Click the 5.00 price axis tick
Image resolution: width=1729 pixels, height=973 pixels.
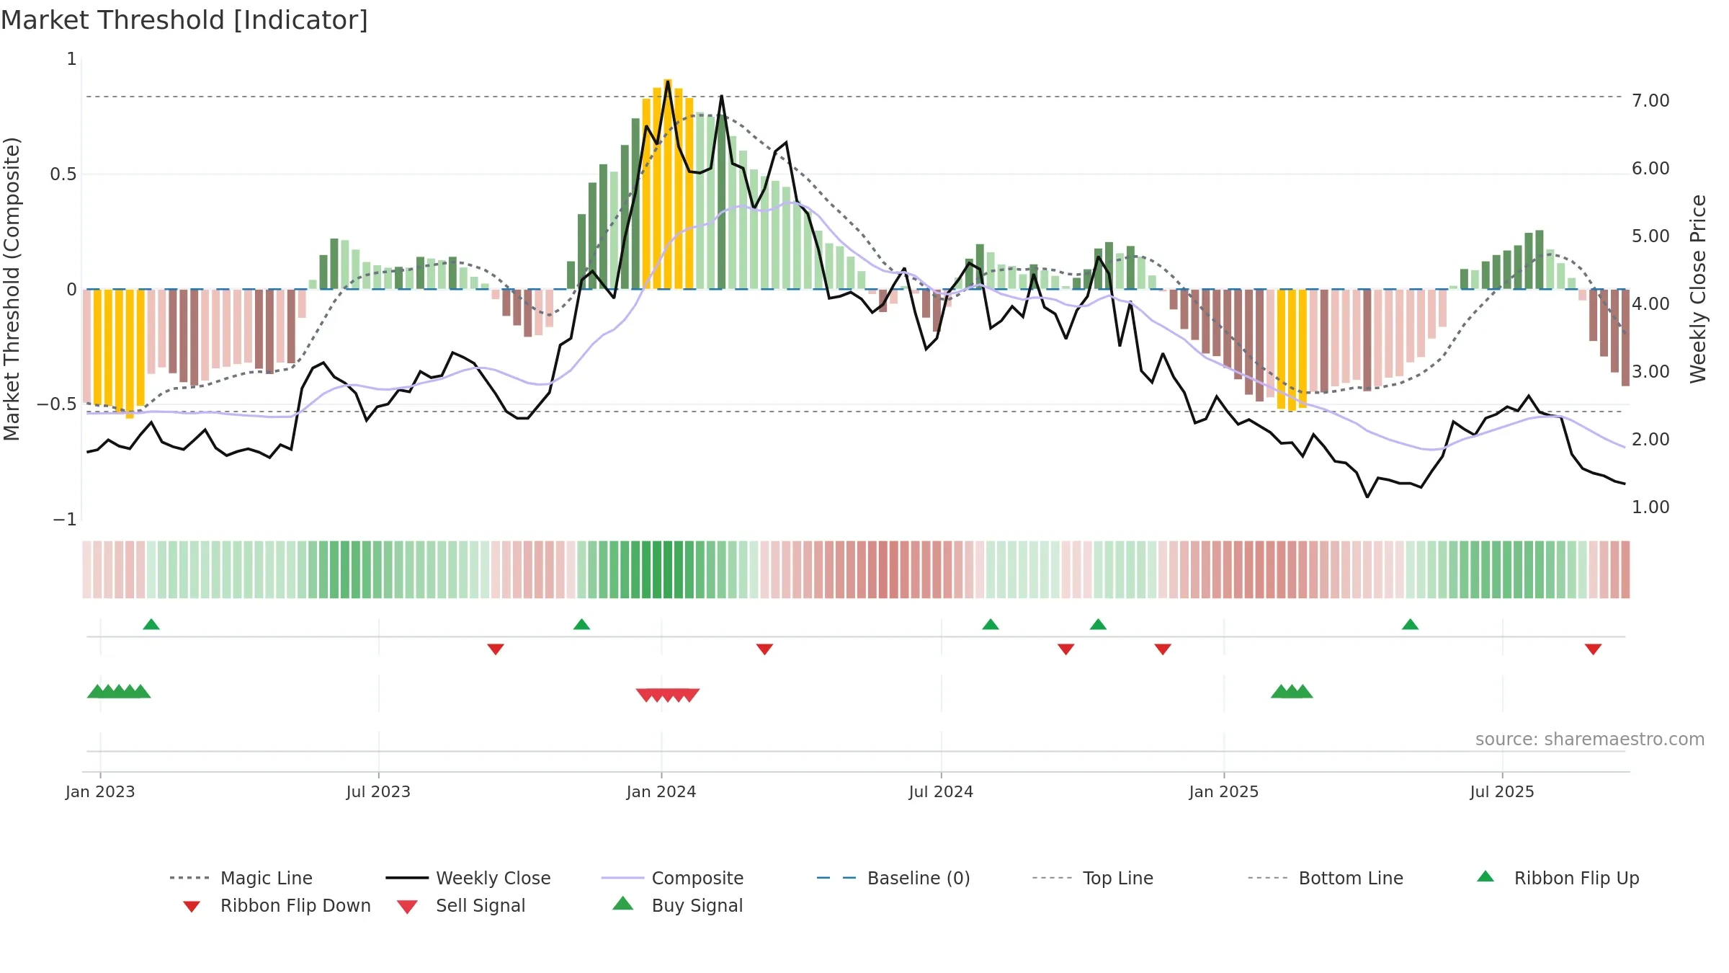point(1650,236)
